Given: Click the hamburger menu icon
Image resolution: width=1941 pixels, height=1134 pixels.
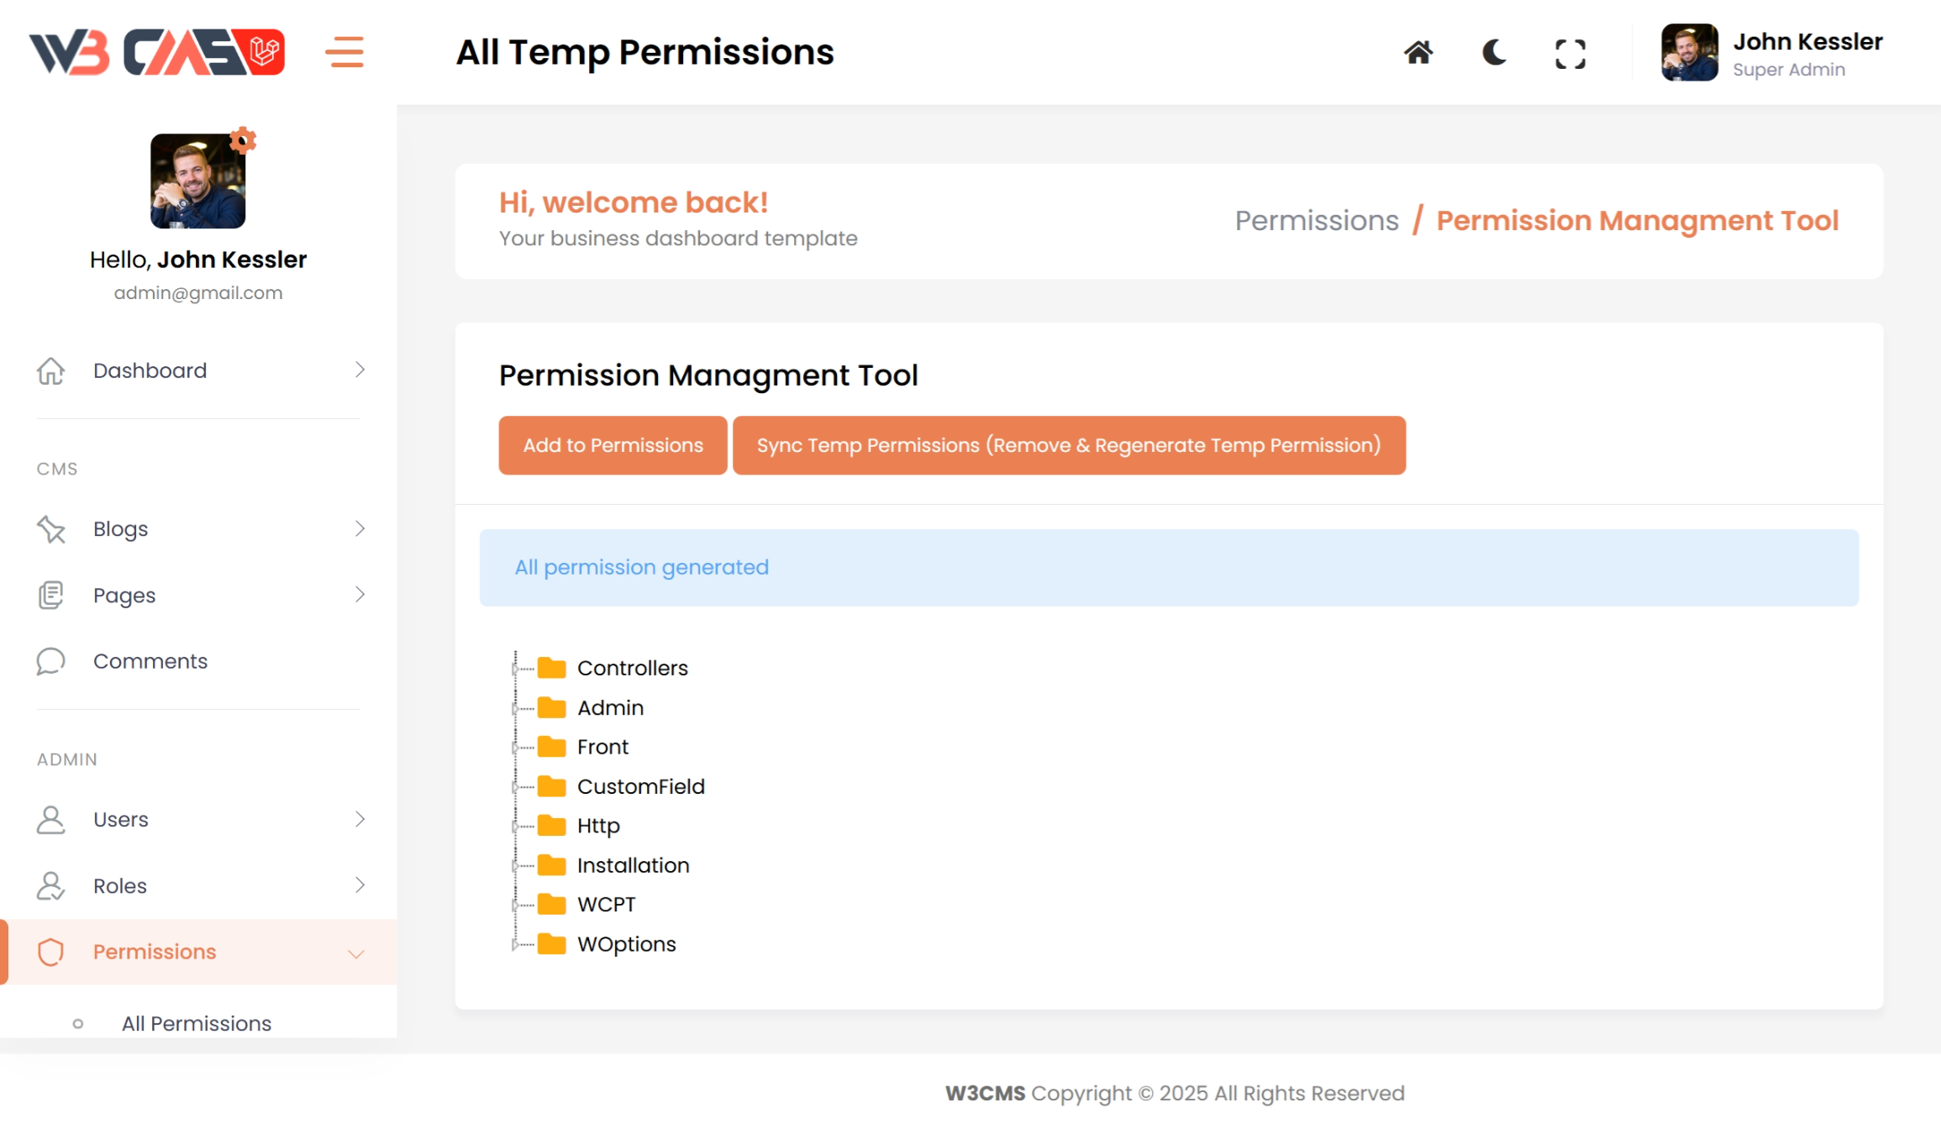Looking at the screenshot, I should (345, 52).
